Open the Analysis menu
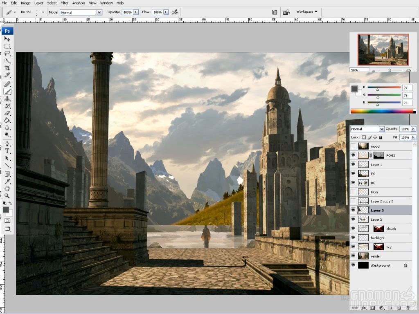The image size is (419, 314). tap(79, 3)
